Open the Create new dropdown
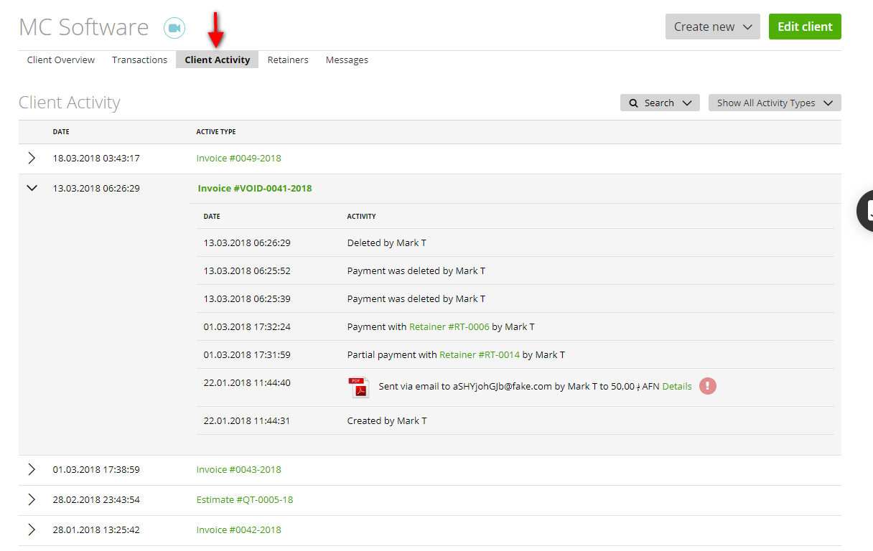The image size is (873, 551). click(x=711, y=26)
